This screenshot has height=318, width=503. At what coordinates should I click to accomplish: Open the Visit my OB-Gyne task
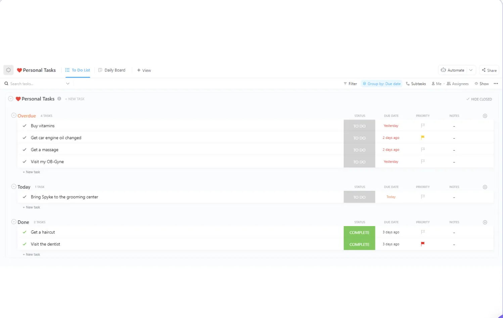pos(47,161)
